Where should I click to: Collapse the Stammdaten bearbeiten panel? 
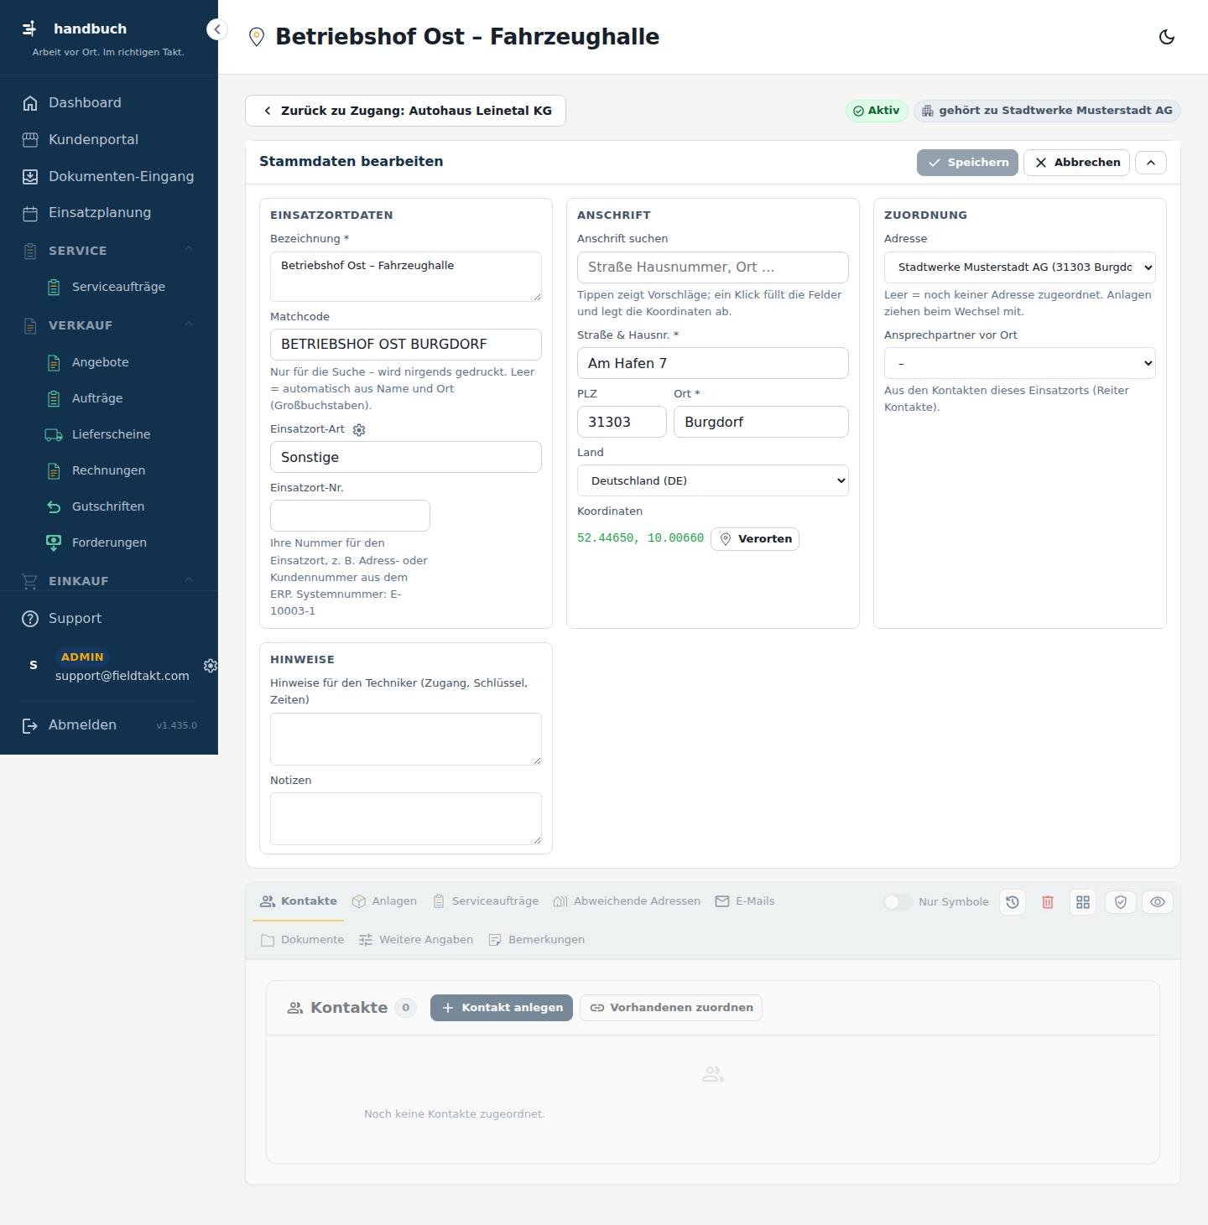[1151, 163]
